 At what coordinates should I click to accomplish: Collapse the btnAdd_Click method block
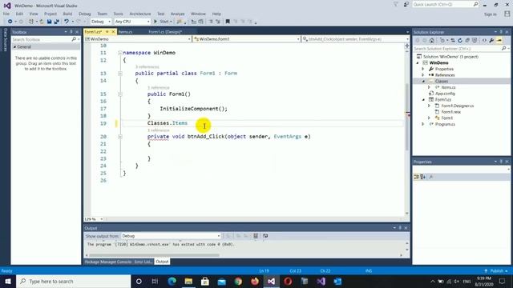point(120,137)
